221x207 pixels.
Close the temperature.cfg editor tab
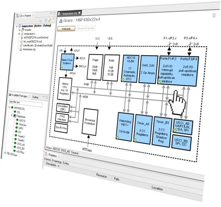pyautogui.click(x=79, y=13)
